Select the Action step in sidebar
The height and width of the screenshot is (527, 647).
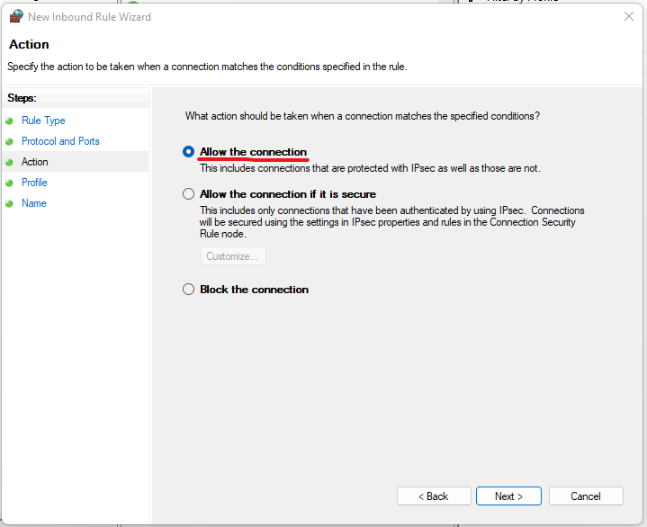click(35, 162)
